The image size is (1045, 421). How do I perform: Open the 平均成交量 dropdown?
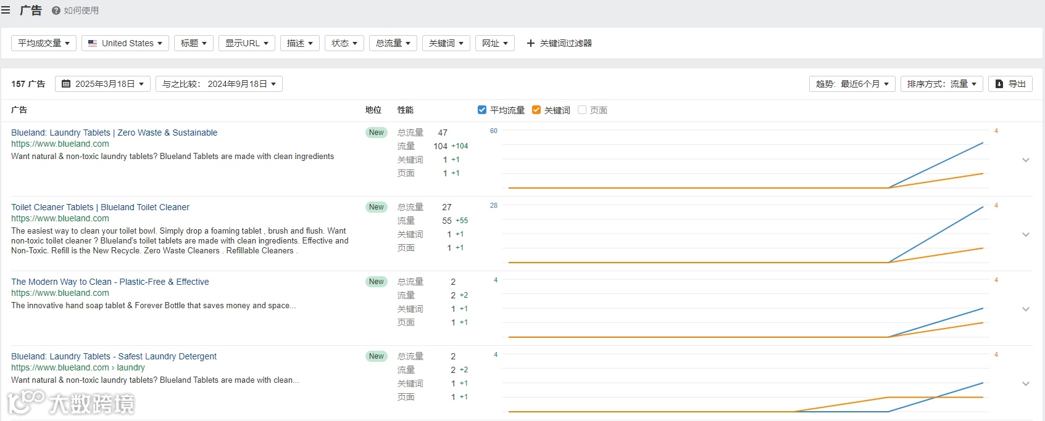44,43
